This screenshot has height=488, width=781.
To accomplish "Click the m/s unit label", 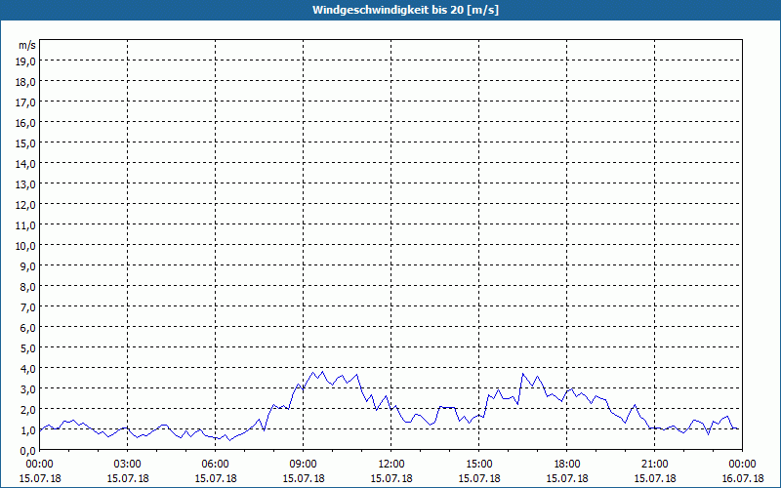I will click(27, 45).
